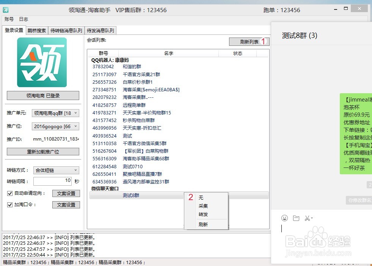The height and width of the screenshot is (266, 372).
Task: Click the smiley emoji icon in the chat panel
Action: [x=285, y=218]
